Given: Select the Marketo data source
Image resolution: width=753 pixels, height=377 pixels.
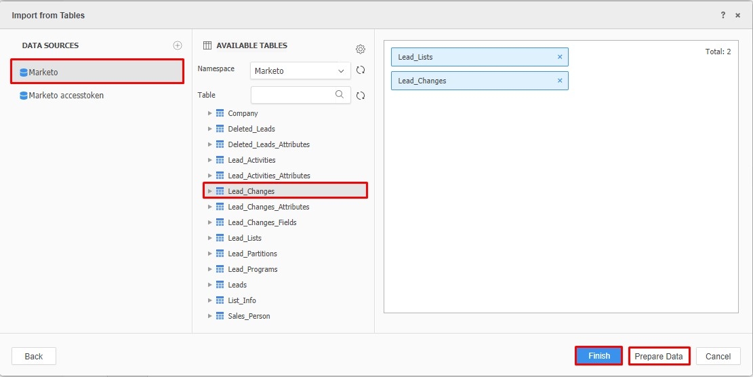Looking at the screenshot, I should [x=97, y=72].
